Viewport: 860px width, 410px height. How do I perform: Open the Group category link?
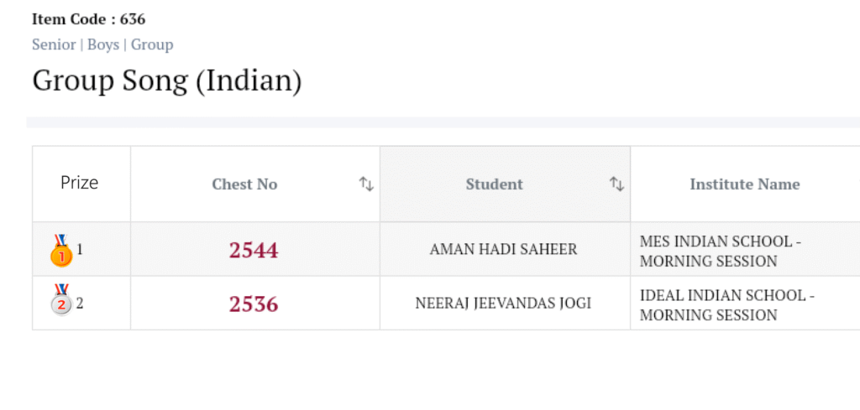pos(152,44)
